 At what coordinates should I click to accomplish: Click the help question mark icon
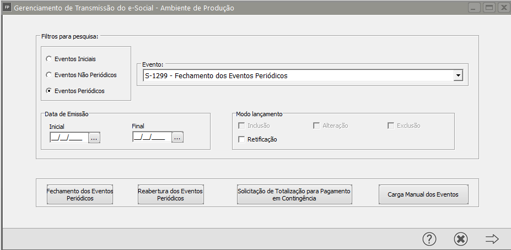[x=429, y=239]
